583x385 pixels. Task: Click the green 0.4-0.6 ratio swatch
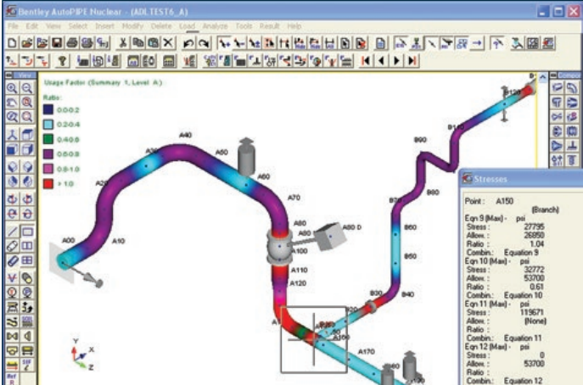pyautogui.click(x=48, y=139)
